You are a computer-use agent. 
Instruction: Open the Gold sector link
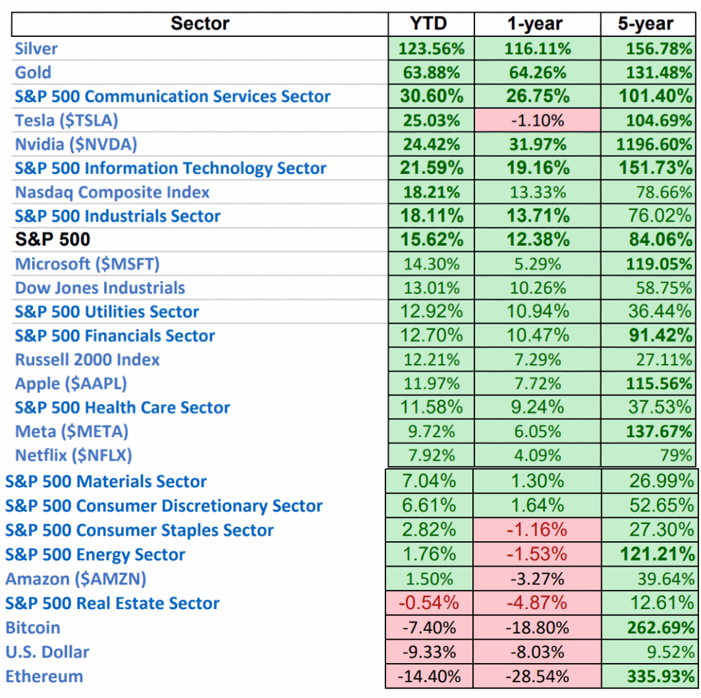(33, 73)
